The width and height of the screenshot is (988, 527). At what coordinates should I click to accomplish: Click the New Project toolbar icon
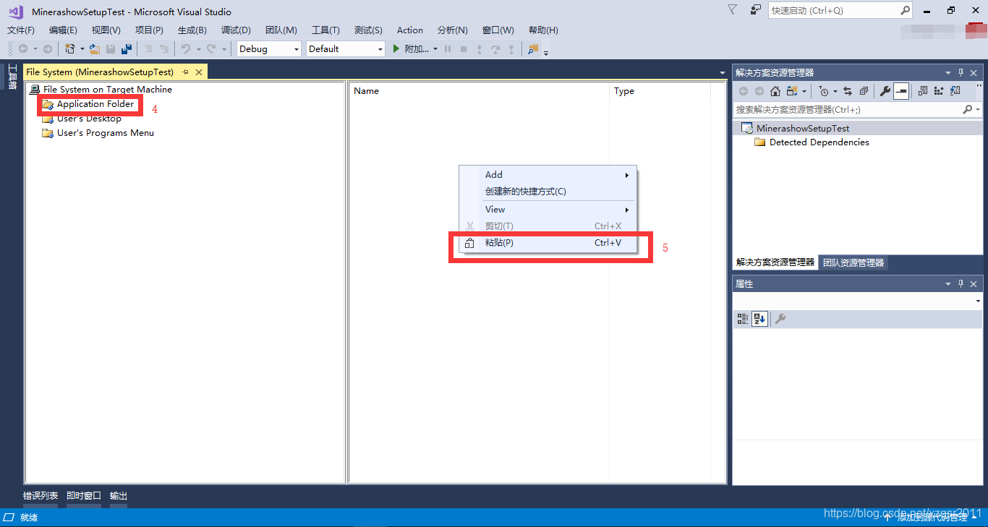pyautogui.click(x=70, y=49)
